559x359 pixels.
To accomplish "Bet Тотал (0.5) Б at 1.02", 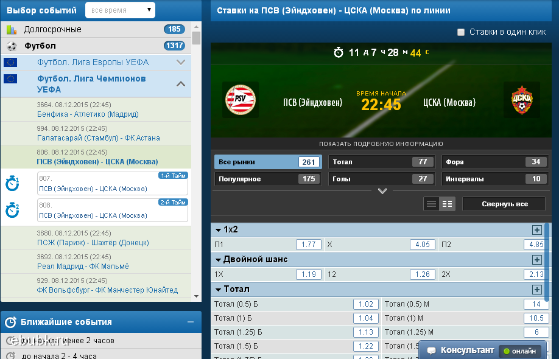I will tap(366, 304).
